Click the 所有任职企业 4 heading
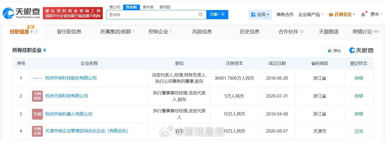This screenshot has height=141, width=385. (x=29, y=50)
